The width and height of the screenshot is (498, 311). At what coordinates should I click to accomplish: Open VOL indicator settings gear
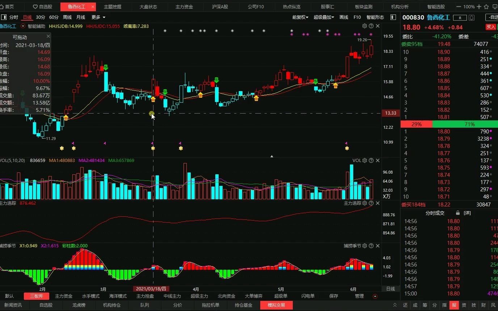(x=365, y=161)
